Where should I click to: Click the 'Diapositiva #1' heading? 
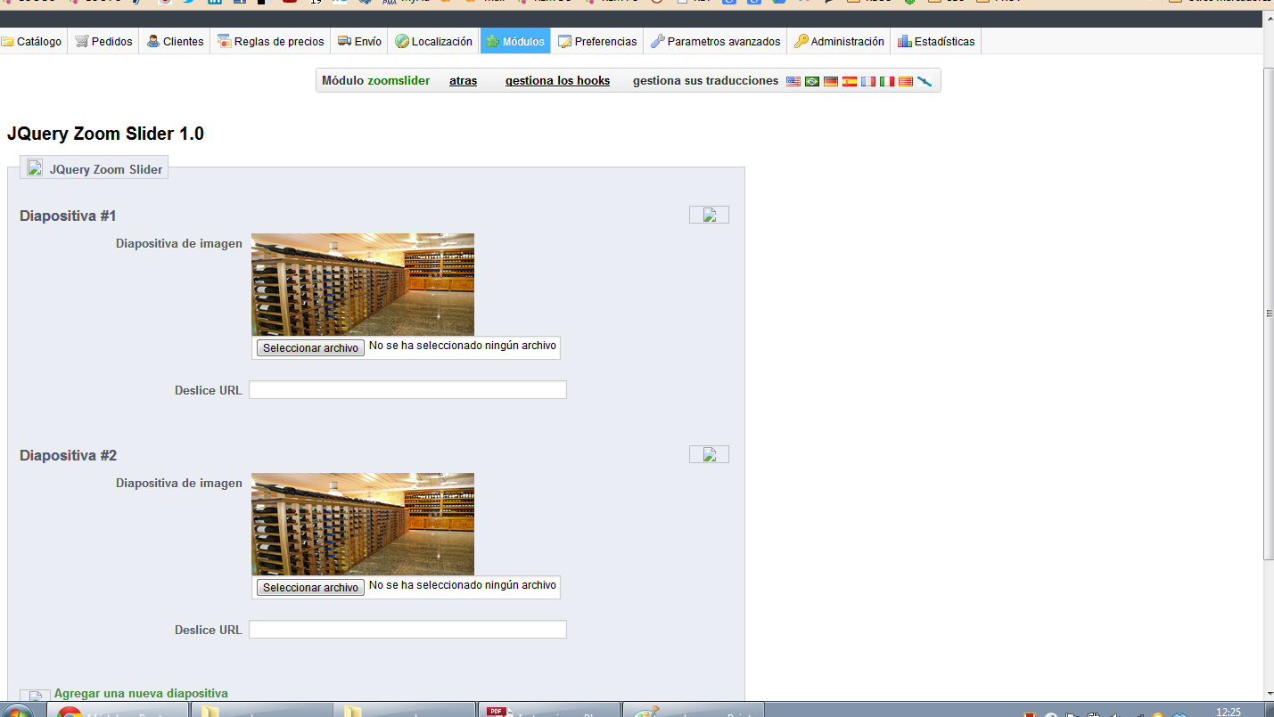pos(68,216)
